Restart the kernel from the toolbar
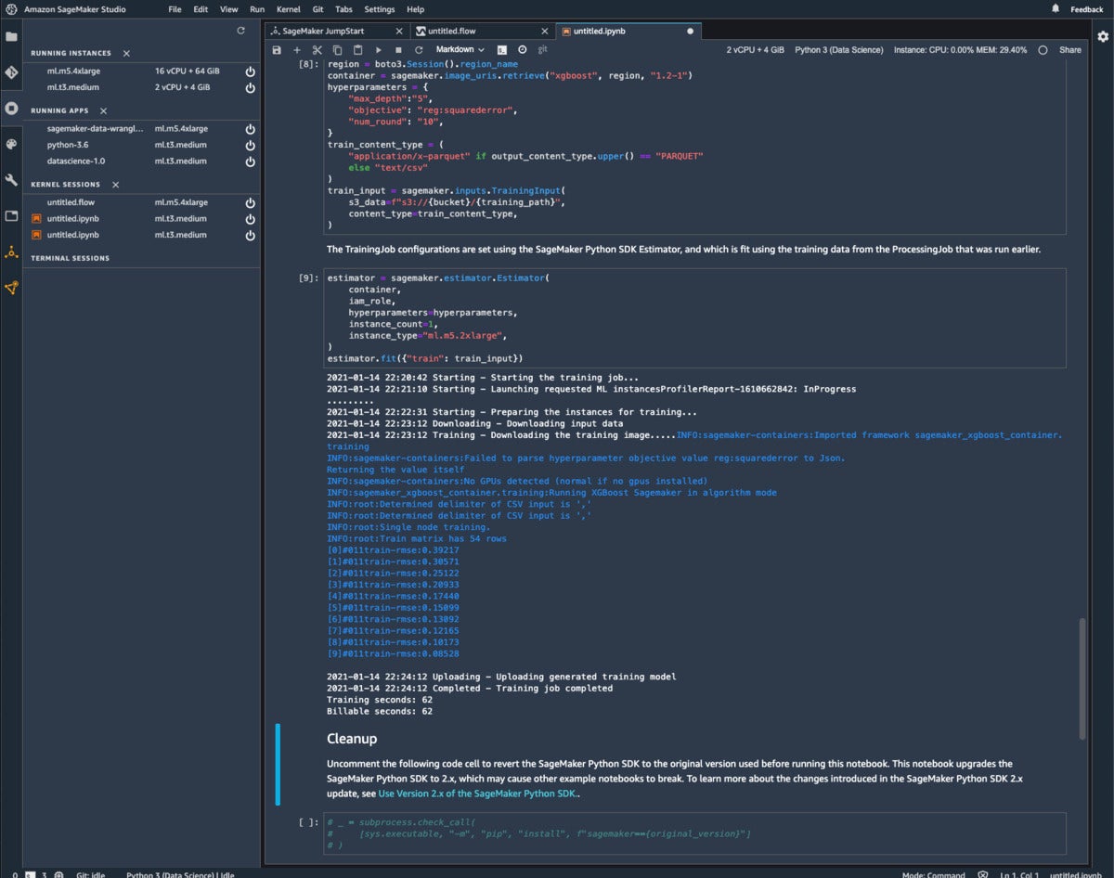 pyautogui.click(x=419, y=49)
